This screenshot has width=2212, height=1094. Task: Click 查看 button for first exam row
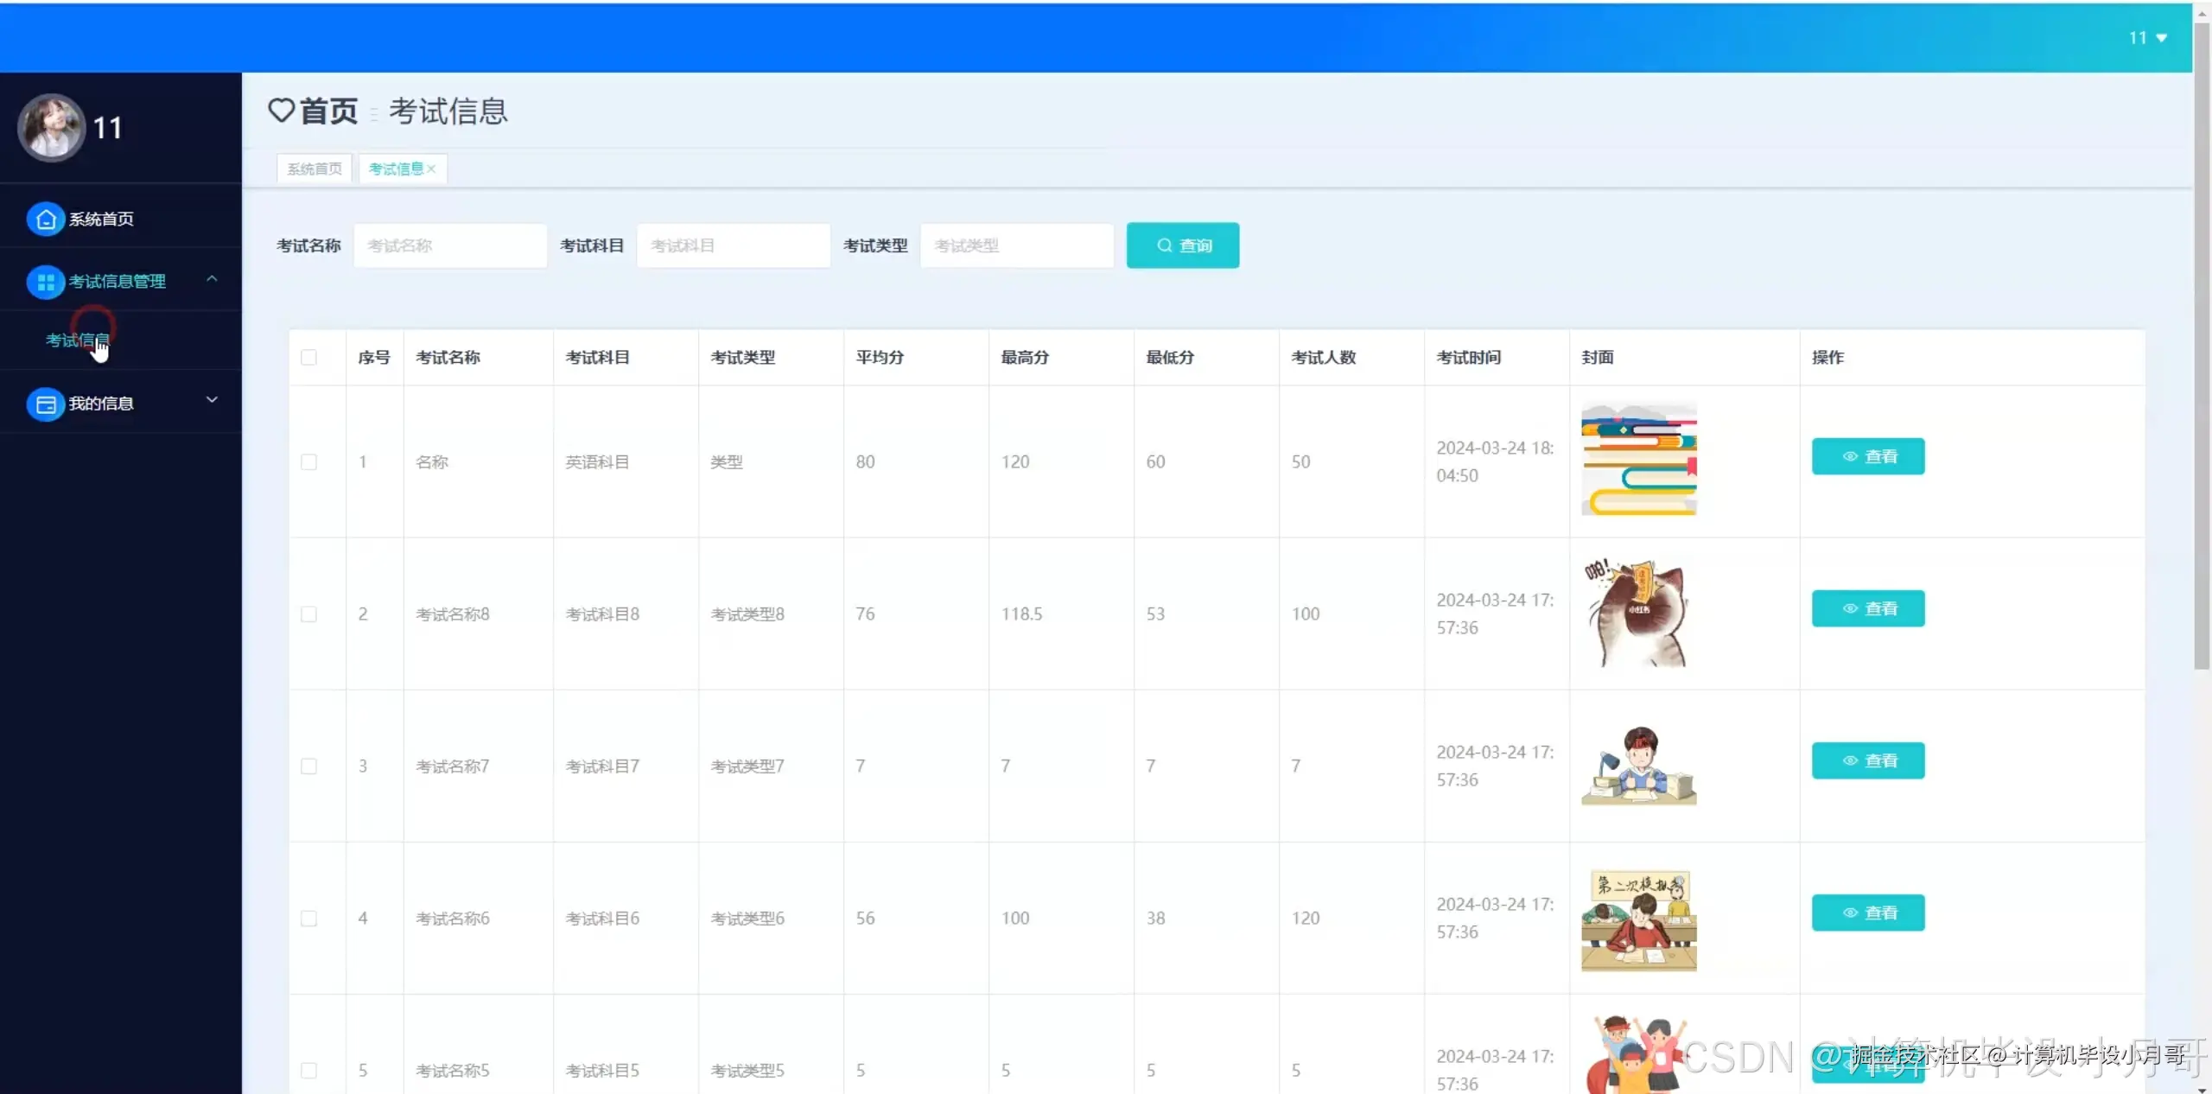click(x=1868, y=456)
